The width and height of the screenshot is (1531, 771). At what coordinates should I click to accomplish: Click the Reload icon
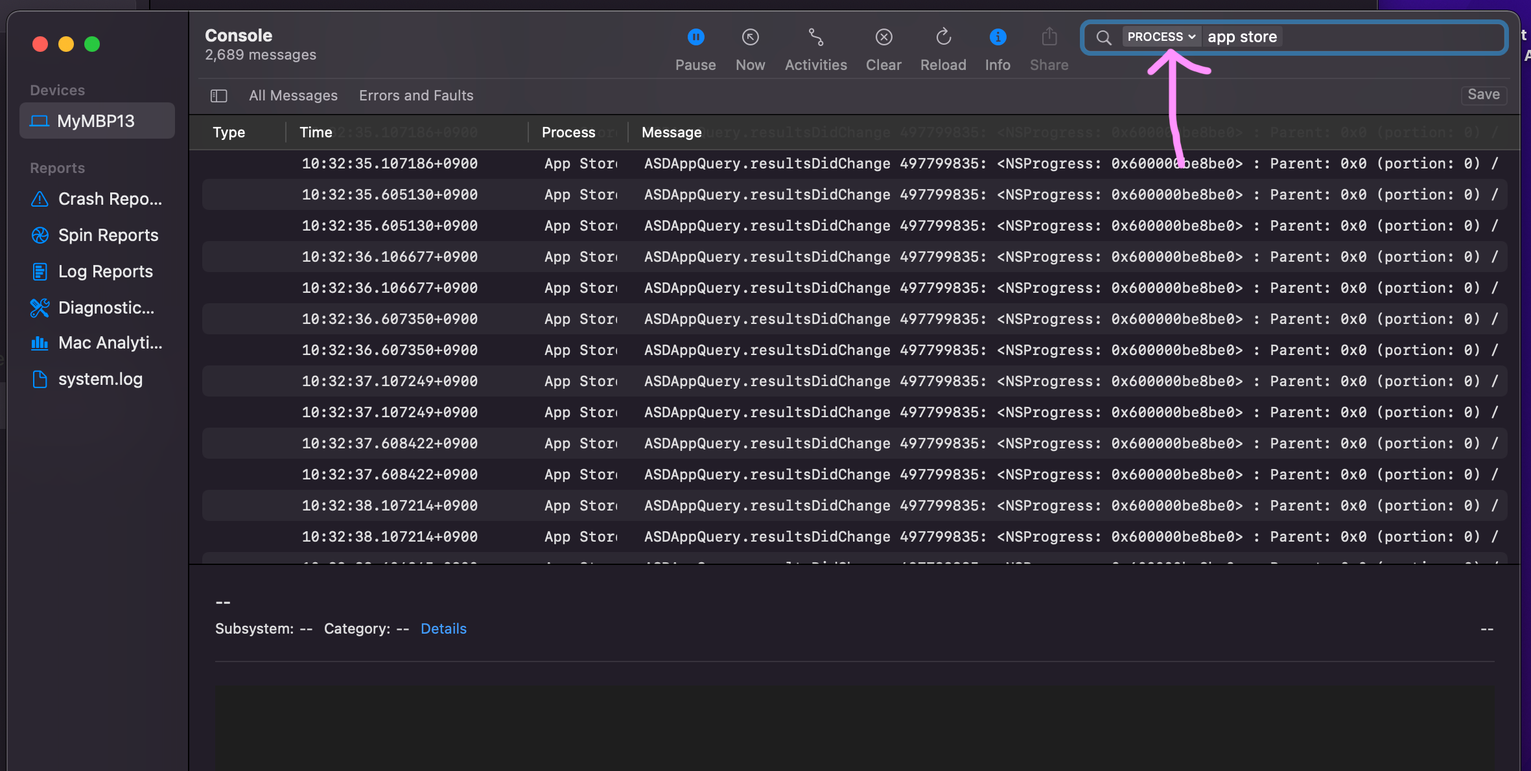(943, 37)
